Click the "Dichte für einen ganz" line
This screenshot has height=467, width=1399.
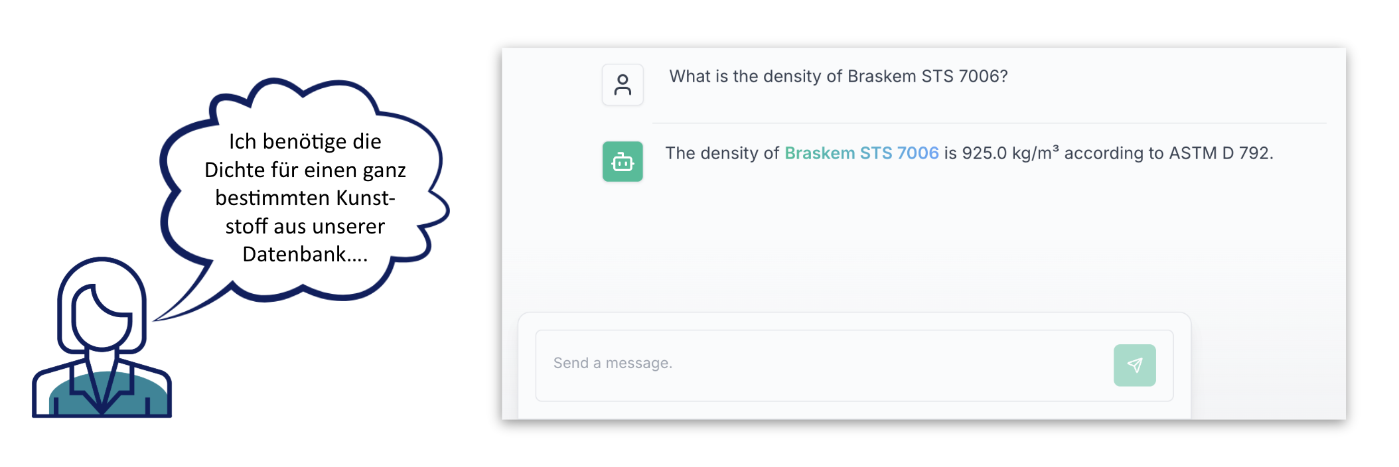click(x=305, y=170)
